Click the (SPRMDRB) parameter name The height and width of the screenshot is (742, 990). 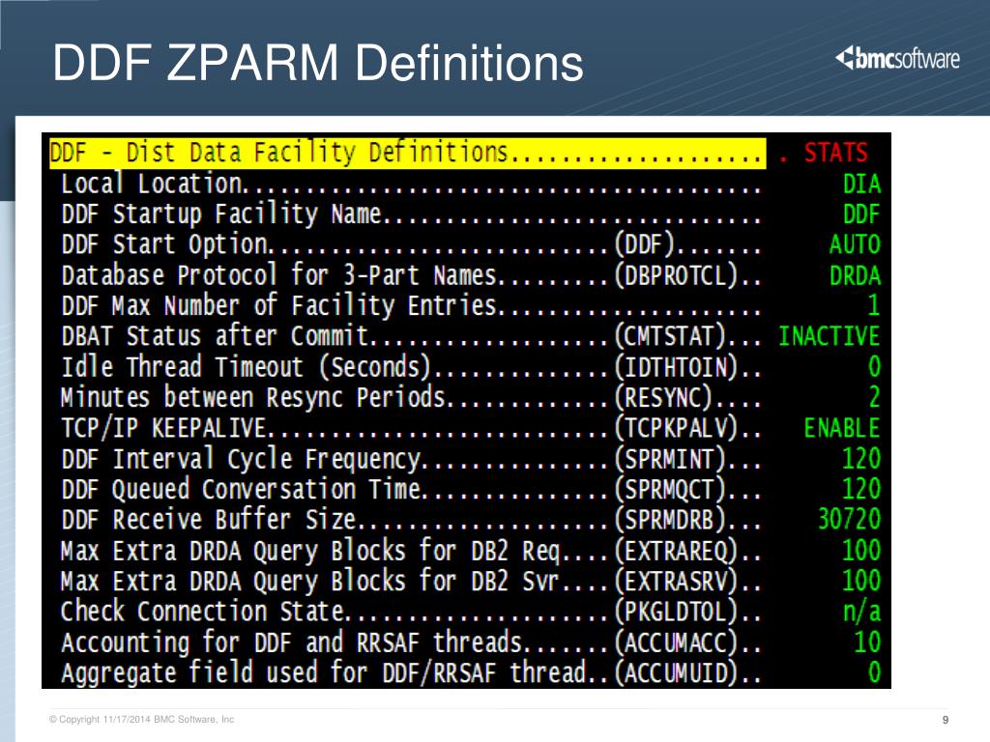670,519
